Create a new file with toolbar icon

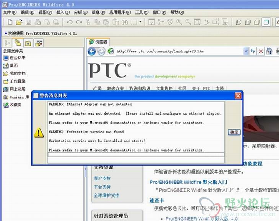(10, 22)
